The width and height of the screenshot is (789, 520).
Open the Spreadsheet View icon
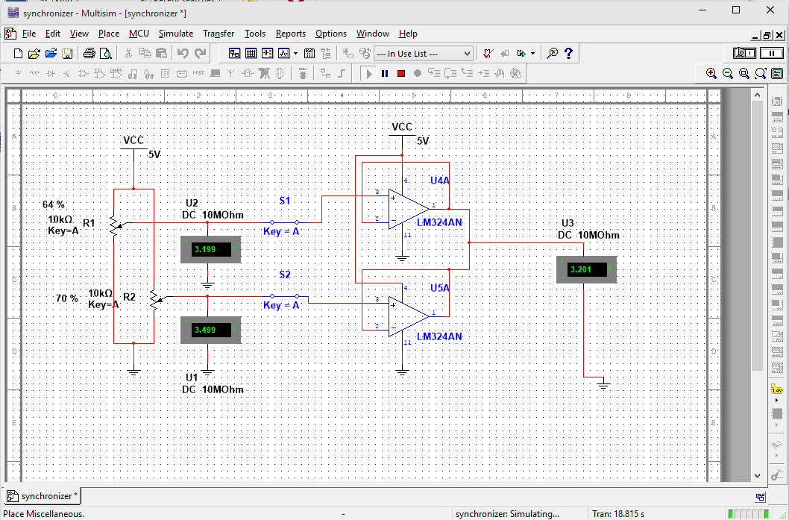click(251, 54)
